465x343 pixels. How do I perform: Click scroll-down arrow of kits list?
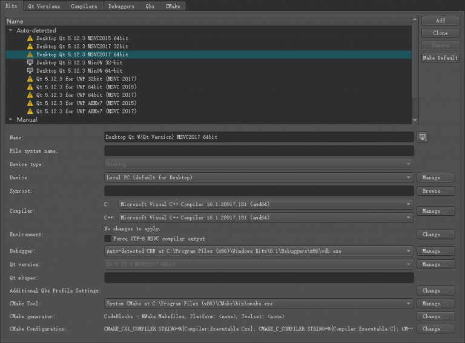[x=415, y=120]
